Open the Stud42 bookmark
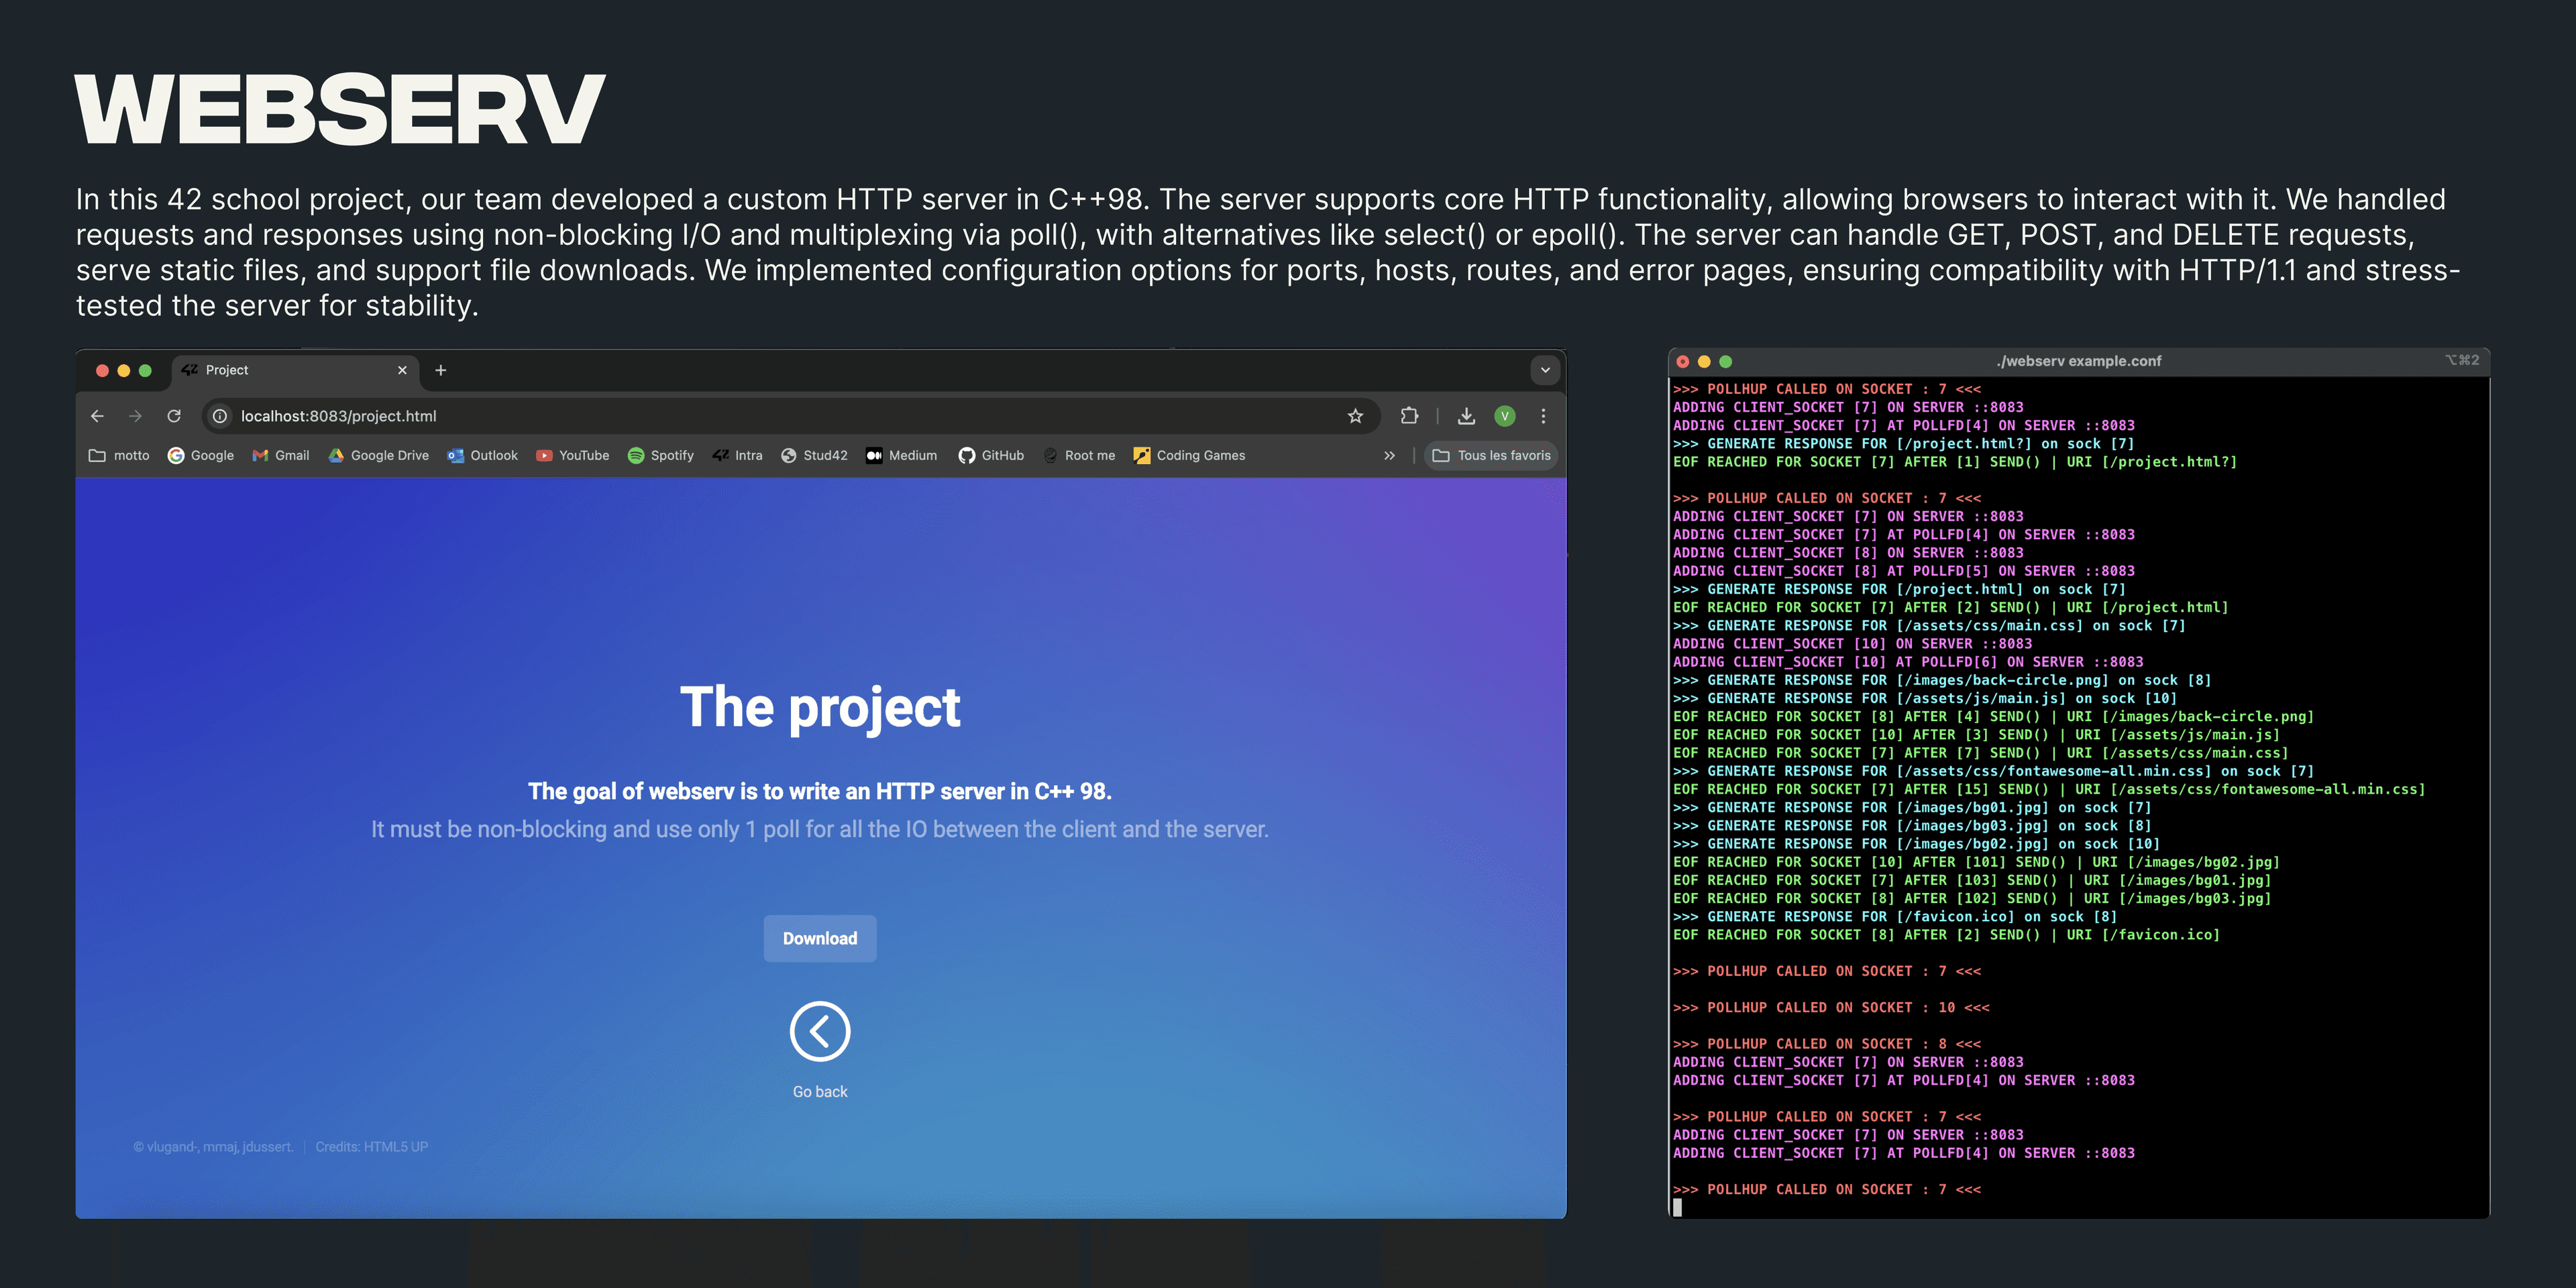This screenshot has height=1288, width=2576. click(x=814, y=455)
